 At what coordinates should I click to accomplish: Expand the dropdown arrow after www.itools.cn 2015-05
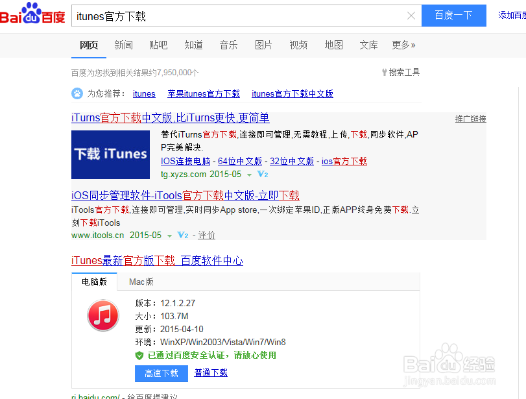click(170, 236)
